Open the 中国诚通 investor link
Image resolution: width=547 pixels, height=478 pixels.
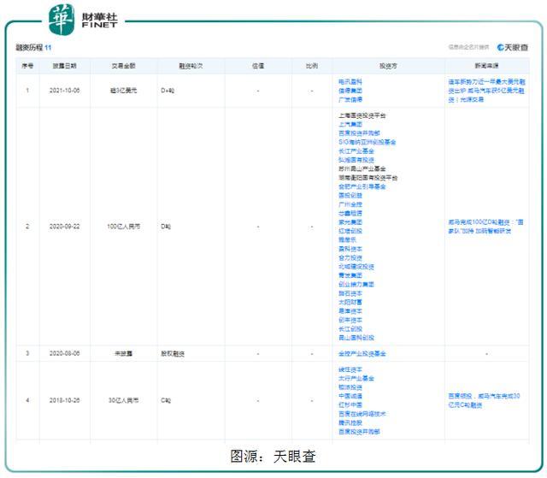point(350,396)
